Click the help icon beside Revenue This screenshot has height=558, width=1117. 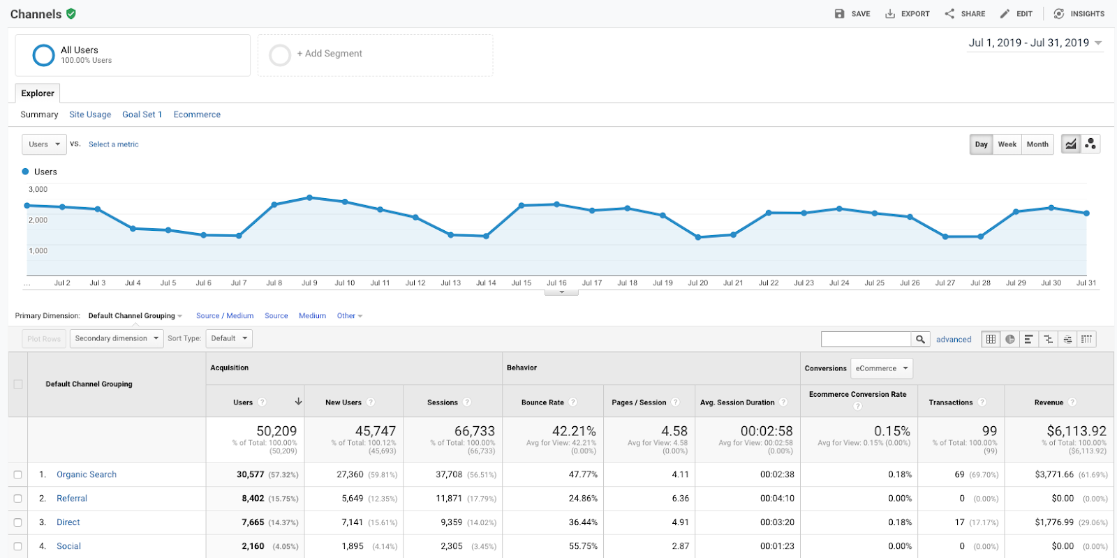coord(1072,402)
